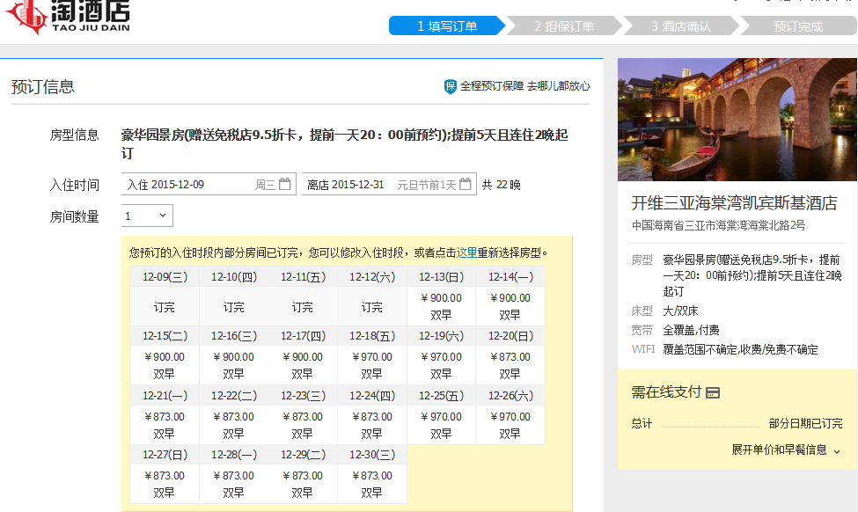858x512 pixels.
Task: Click the '这里' link to reselect room type
Action: coord(466,252)
